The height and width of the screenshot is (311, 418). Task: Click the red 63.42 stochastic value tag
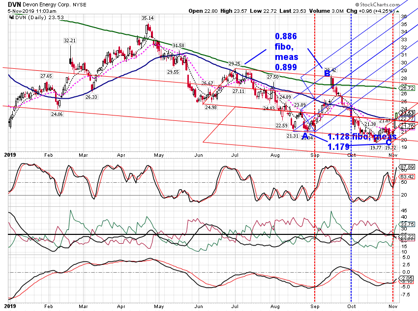click(407, 176)
